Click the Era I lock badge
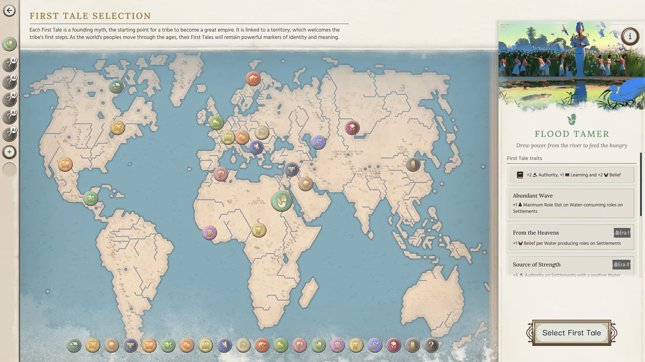This screenshot has width=645, height=362. pos(622,233)
